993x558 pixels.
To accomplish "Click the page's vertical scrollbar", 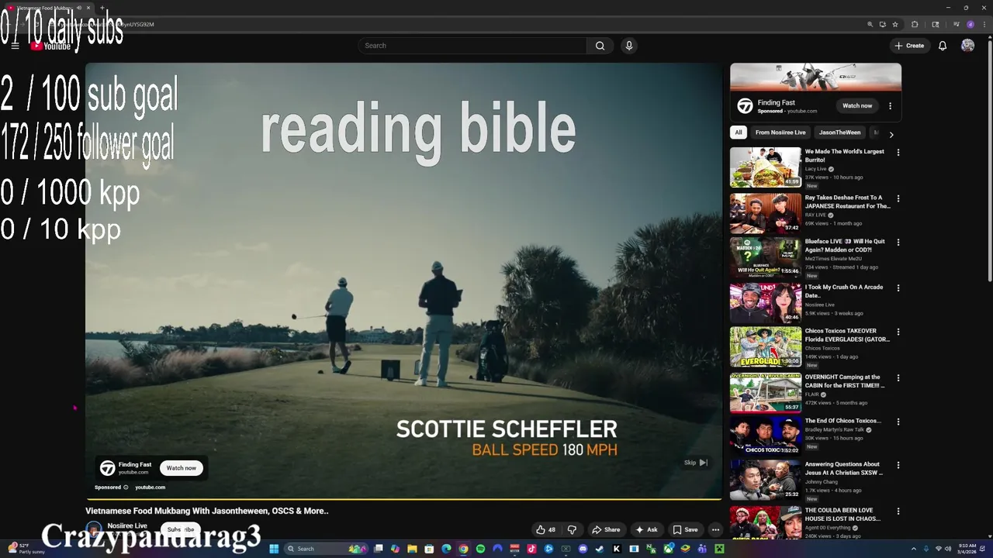I will coord(988,159).
